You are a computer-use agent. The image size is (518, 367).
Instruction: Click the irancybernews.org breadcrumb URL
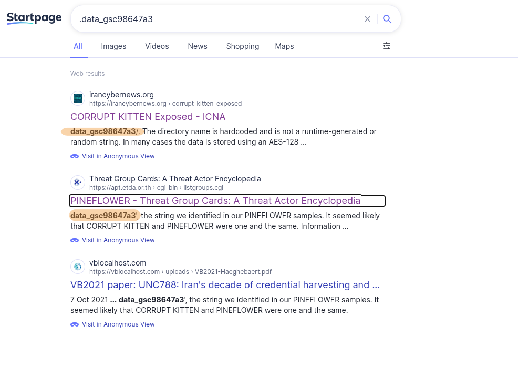[x=165, y=104]
